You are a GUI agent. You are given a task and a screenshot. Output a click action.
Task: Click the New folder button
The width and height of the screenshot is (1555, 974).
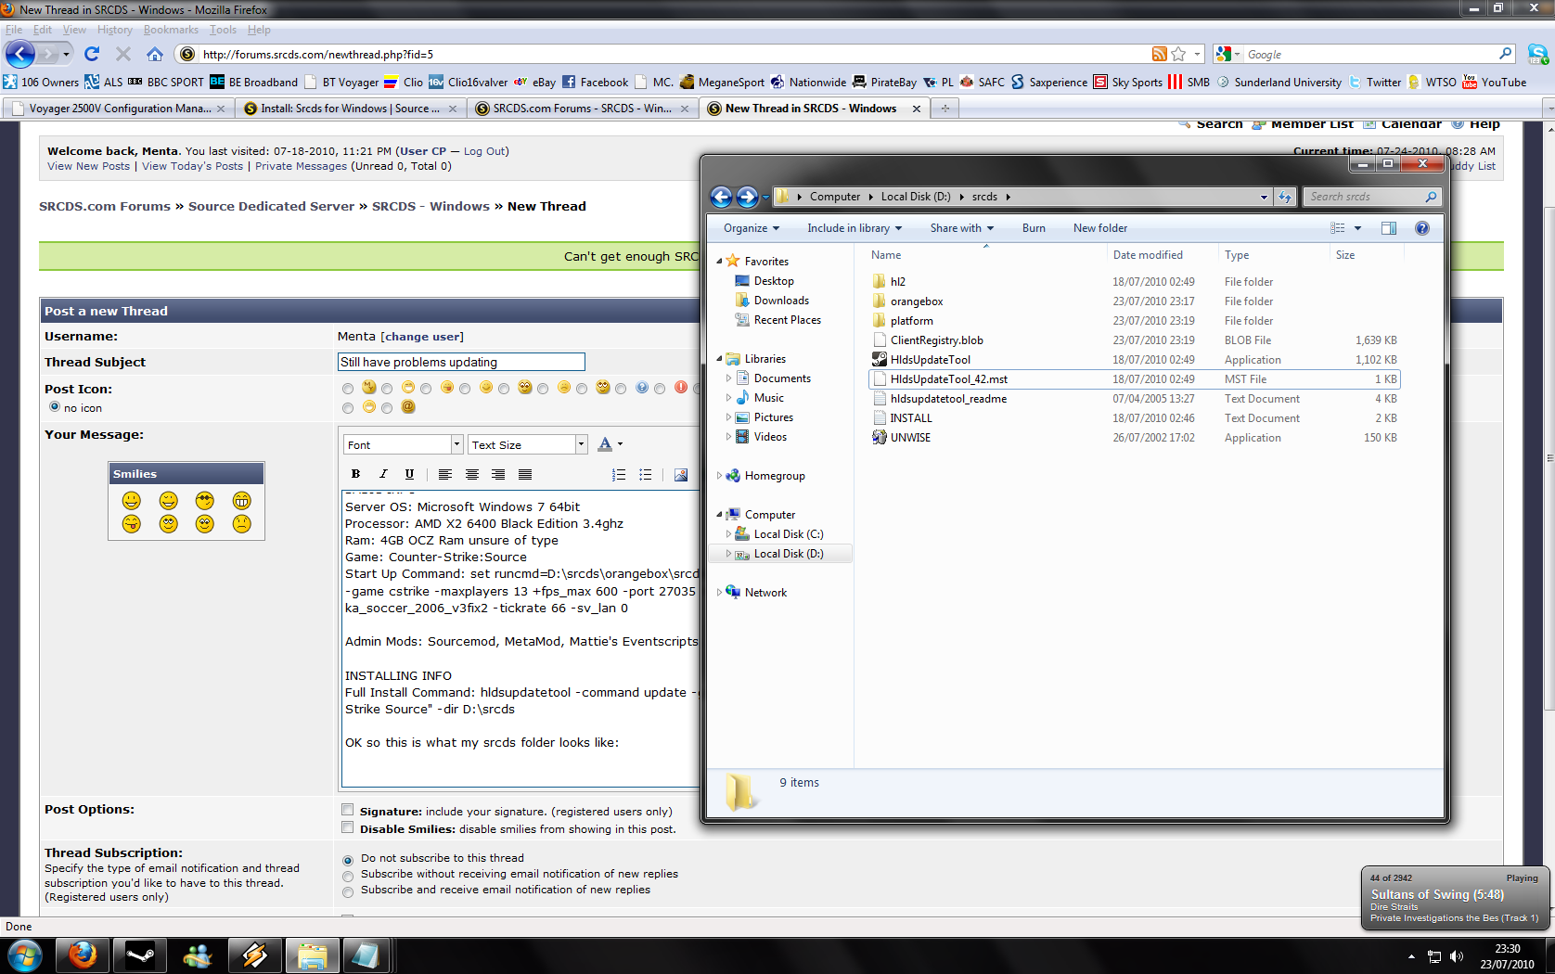point(1099,228)
